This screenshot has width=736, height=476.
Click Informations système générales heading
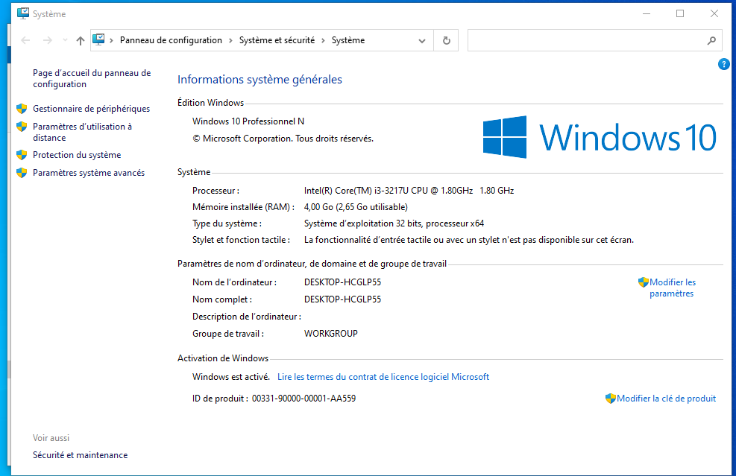click(260, 79)
